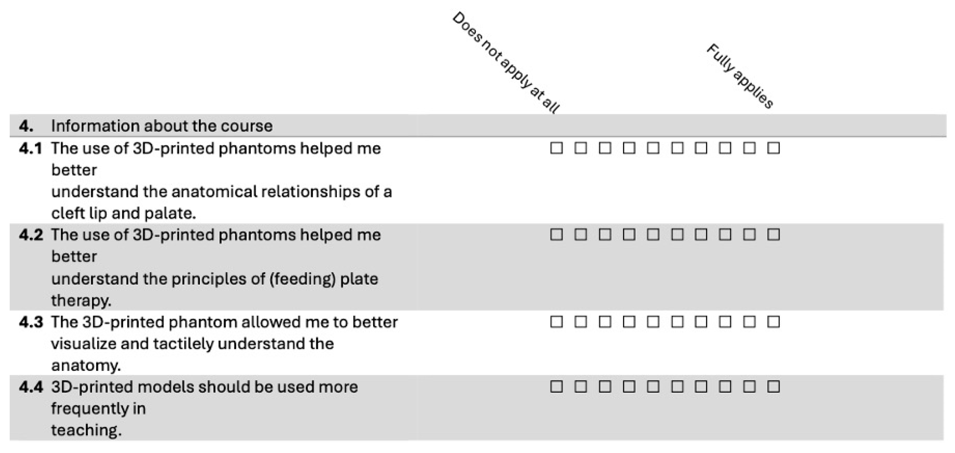Image resolution: width=955 pixels, height=453 pixels.
Task: Check the first box for question 4.4
Action: 556,387
